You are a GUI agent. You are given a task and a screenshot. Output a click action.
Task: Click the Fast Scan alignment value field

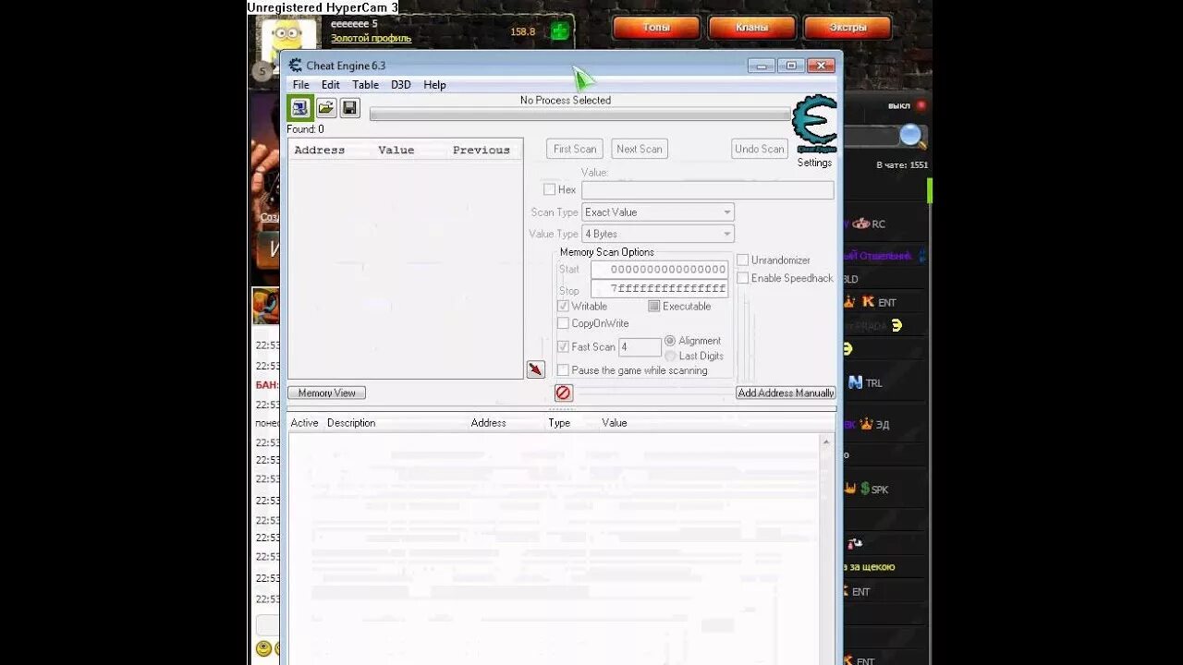(640, 347)
